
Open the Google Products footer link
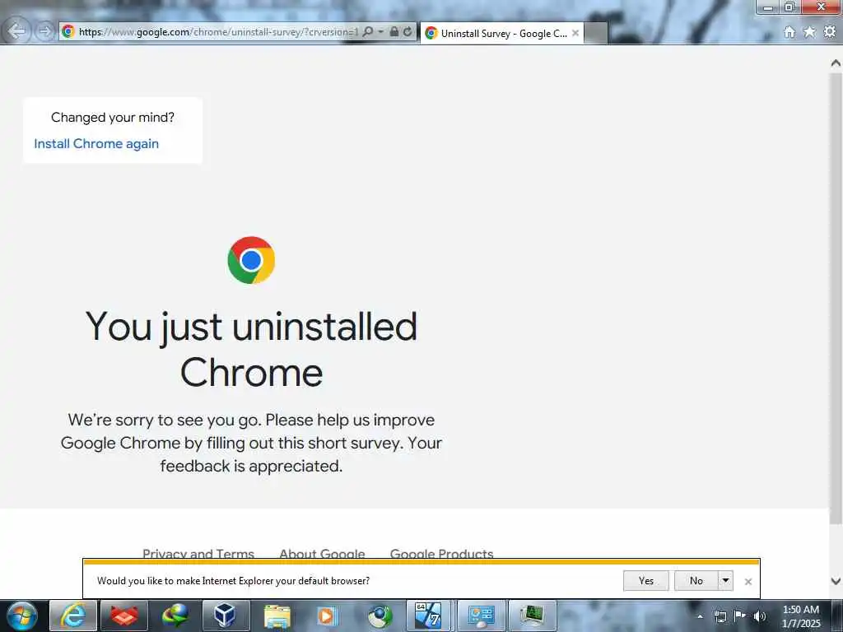(x=441, y=553)
